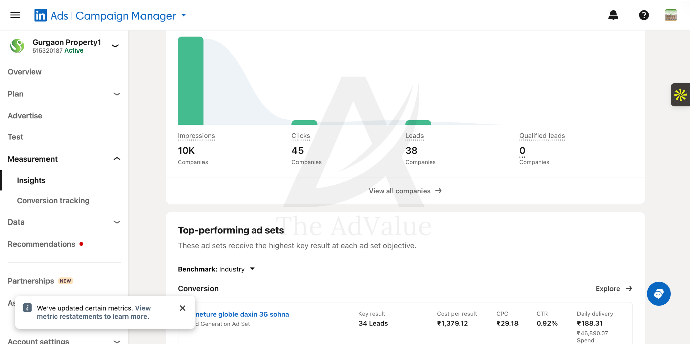This screenshot has height=344, width=690.
Task: Go to Conversion tracking
Action: pyautogui.click(x=53, y=201)
